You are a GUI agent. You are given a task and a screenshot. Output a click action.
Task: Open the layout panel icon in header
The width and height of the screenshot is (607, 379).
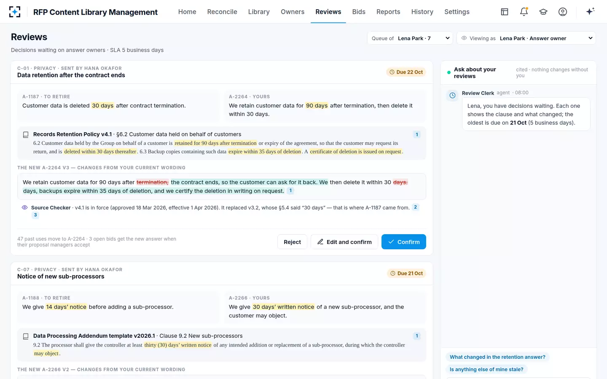coord(505,12)
